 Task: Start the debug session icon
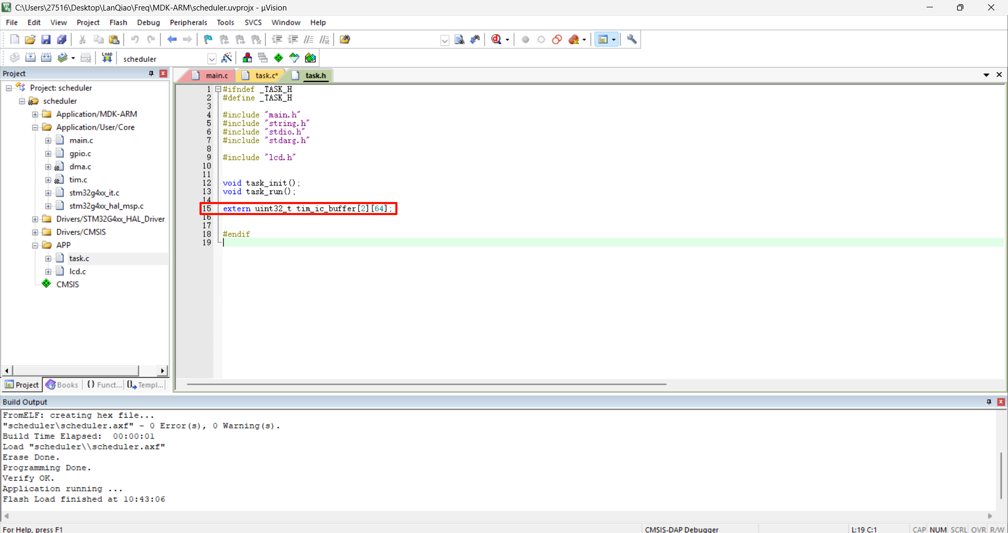coord(497,39)
